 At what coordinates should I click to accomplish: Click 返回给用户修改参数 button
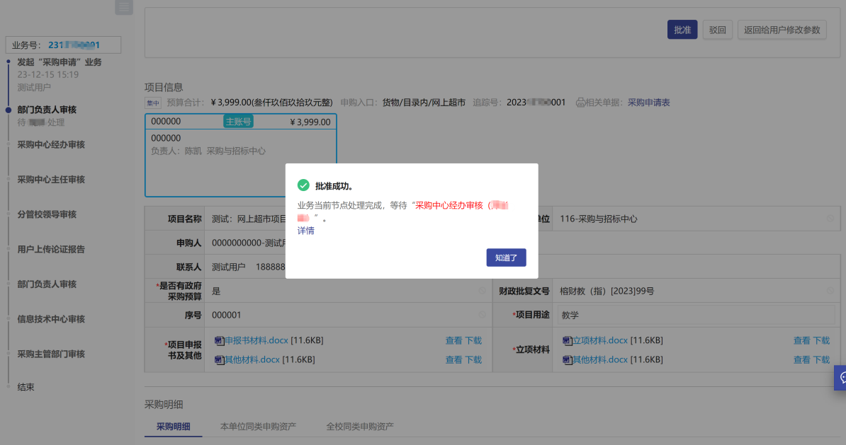click(782, 30)
